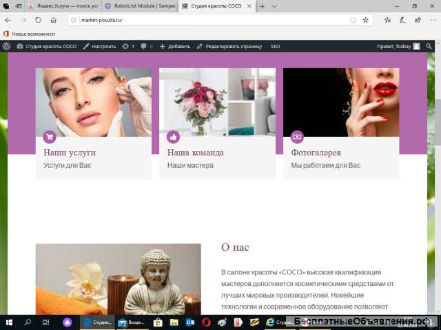Click the thumbs-up circle icon
441x330 pixels.
pos(173,137)
